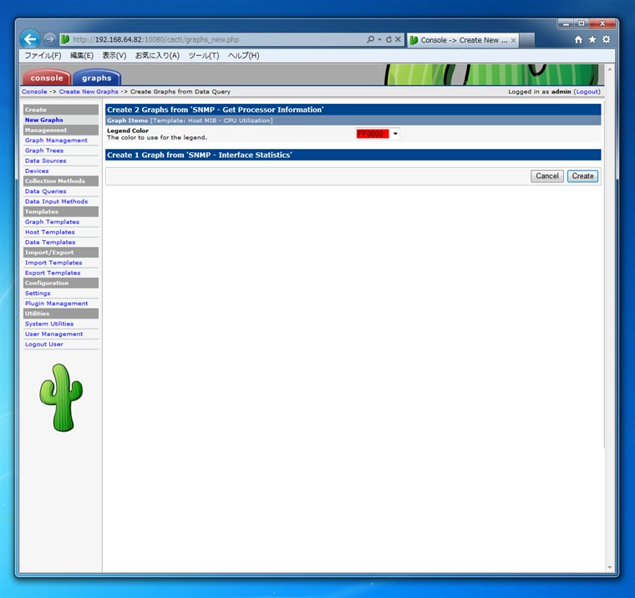
Task: Open Settings in sidebar
Action: tap(38, 293)
